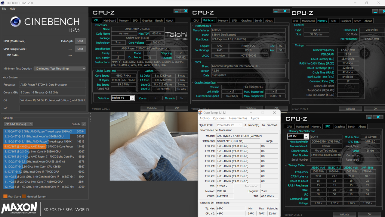385x217 pixels.
Task: Click the Tj. Max 95°C value
Action: pyautogui.click(x=230, y=209)
